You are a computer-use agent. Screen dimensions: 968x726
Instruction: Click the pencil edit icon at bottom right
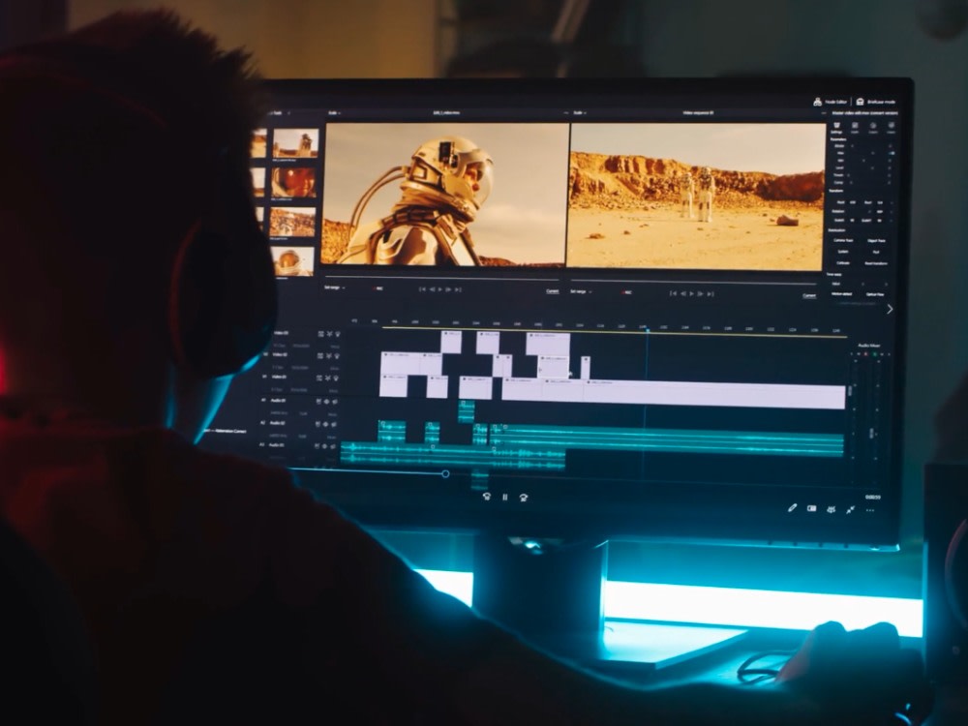(x=792, y=508)
